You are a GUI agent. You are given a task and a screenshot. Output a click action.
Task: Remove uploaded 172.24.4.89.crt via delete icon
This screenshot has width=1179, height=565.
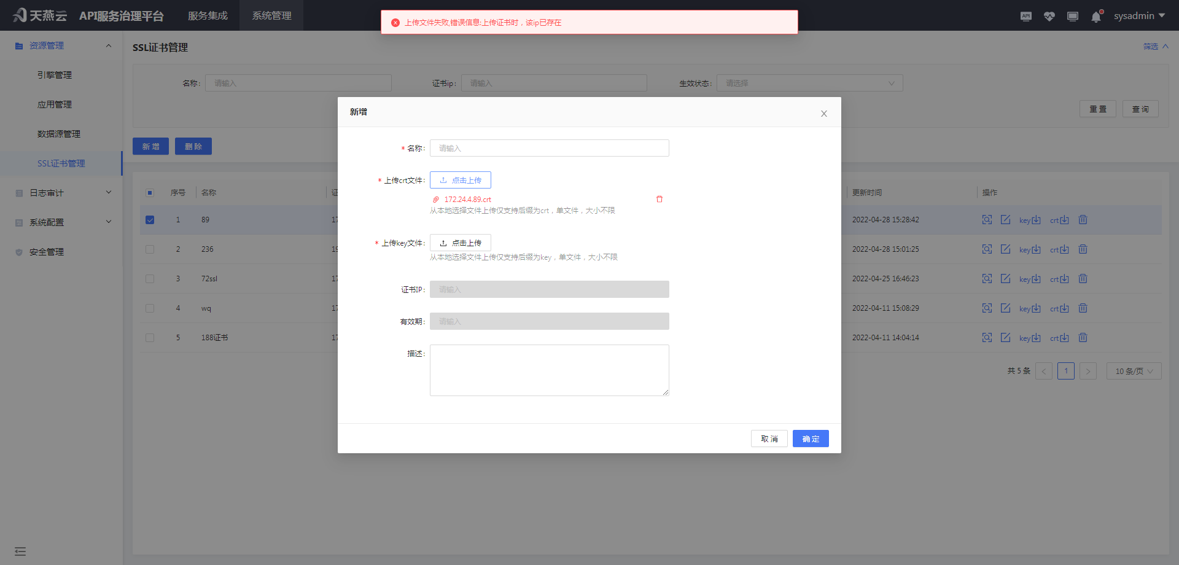[660, 198]
